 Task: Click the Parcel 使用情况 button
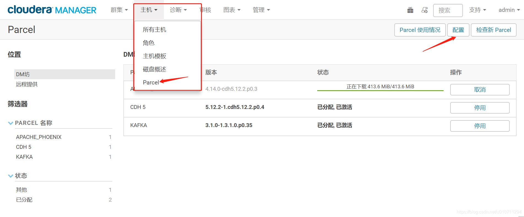(x=420, y=30)
